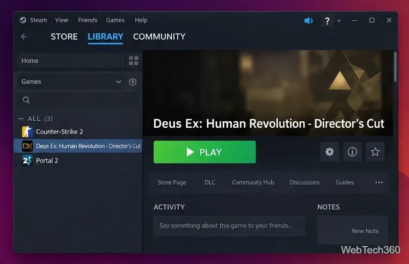This screenshot has height=264, width=409.
Task: Open the Community Hub link
Action: (x=253, y=182)
